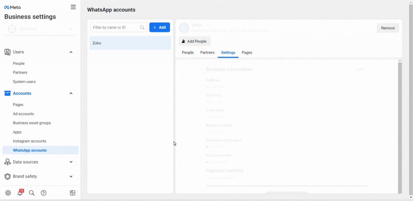Switch to the People tab

pos(188,53)
